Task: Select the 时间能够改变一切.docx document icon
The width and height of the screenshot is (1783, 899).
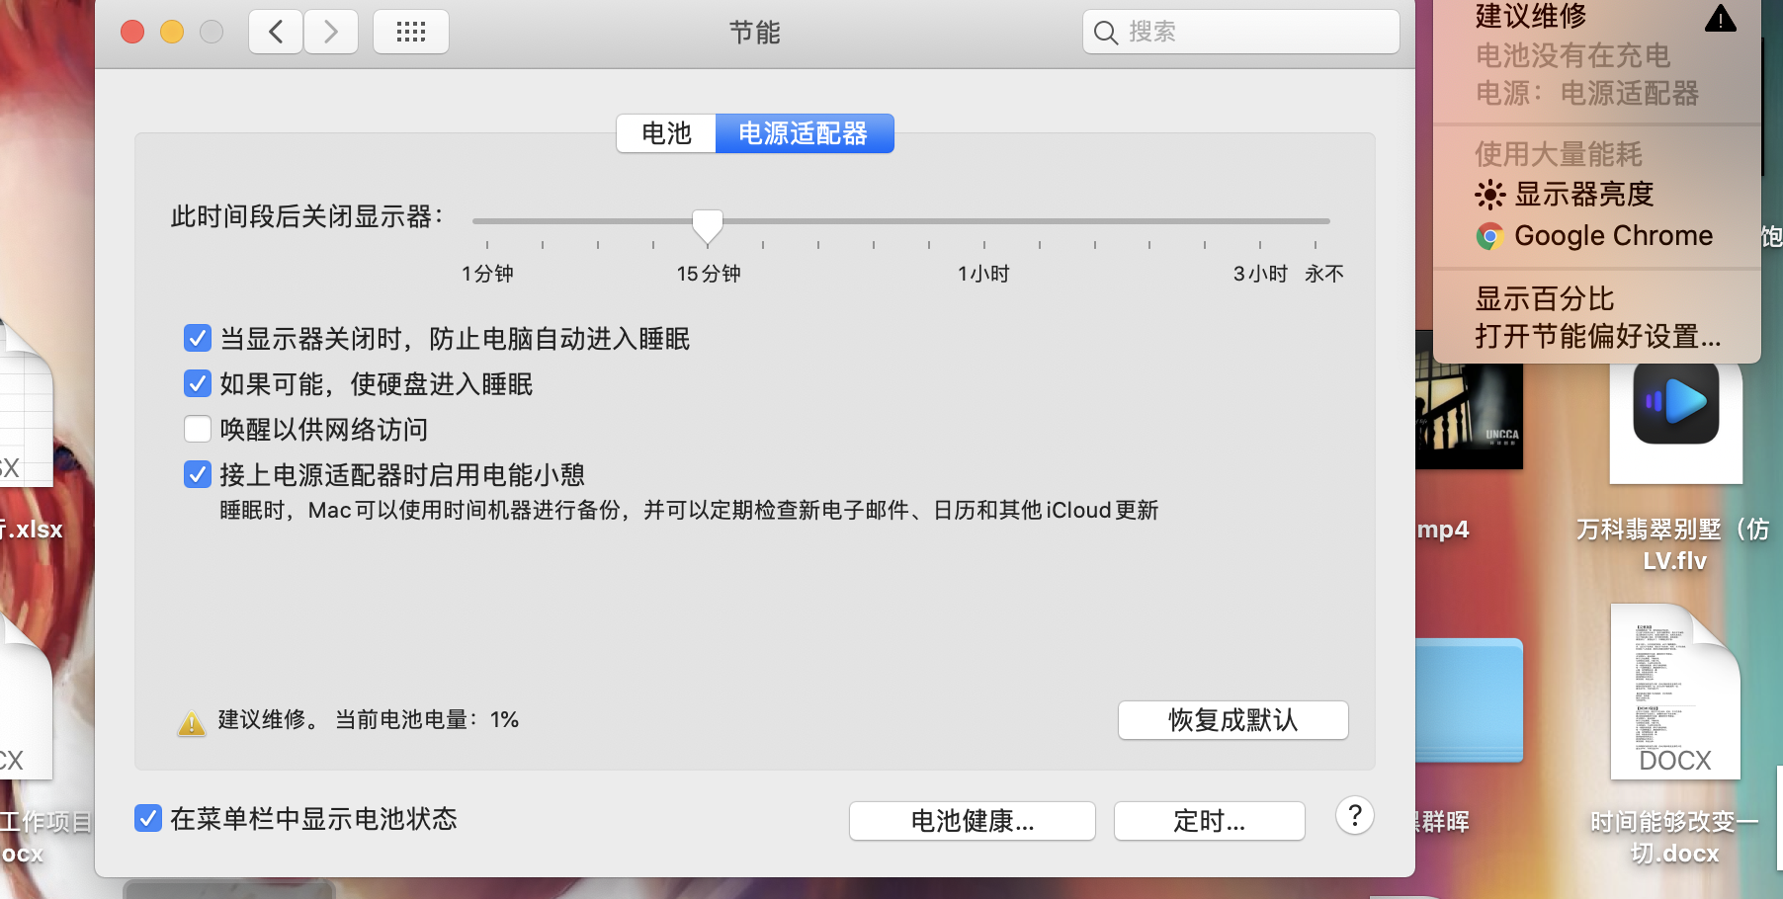Action: point(1675,692)
